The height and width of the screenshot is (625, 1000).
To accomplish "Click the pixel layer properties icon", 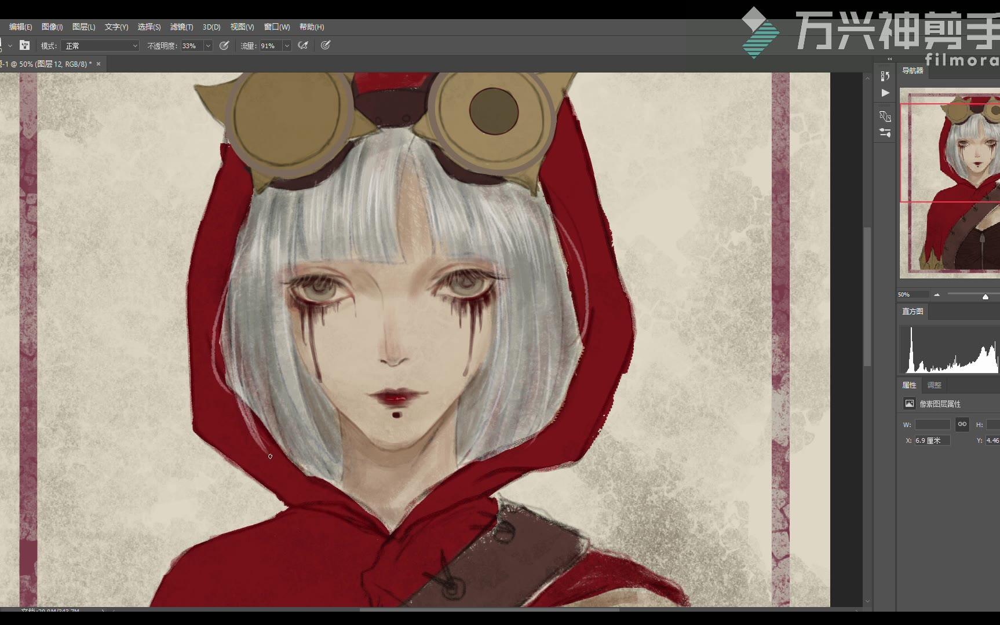I will [x=909, y=404].
